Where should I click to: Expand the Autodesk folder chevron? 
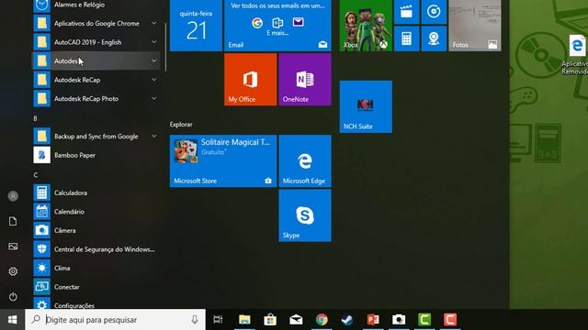click(153, 60)
